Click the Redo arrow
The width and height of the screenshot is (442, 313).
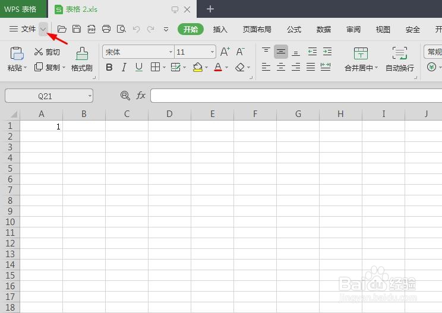(151, 29)
